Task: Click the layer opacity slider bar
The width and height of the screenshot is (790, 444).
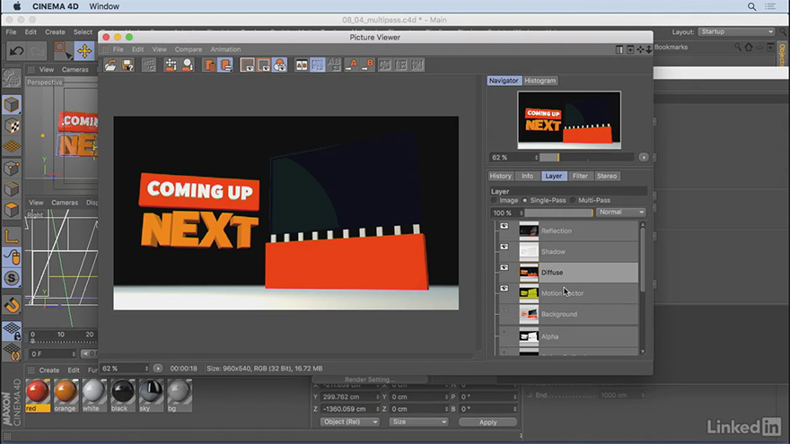Action: point(558,213)
